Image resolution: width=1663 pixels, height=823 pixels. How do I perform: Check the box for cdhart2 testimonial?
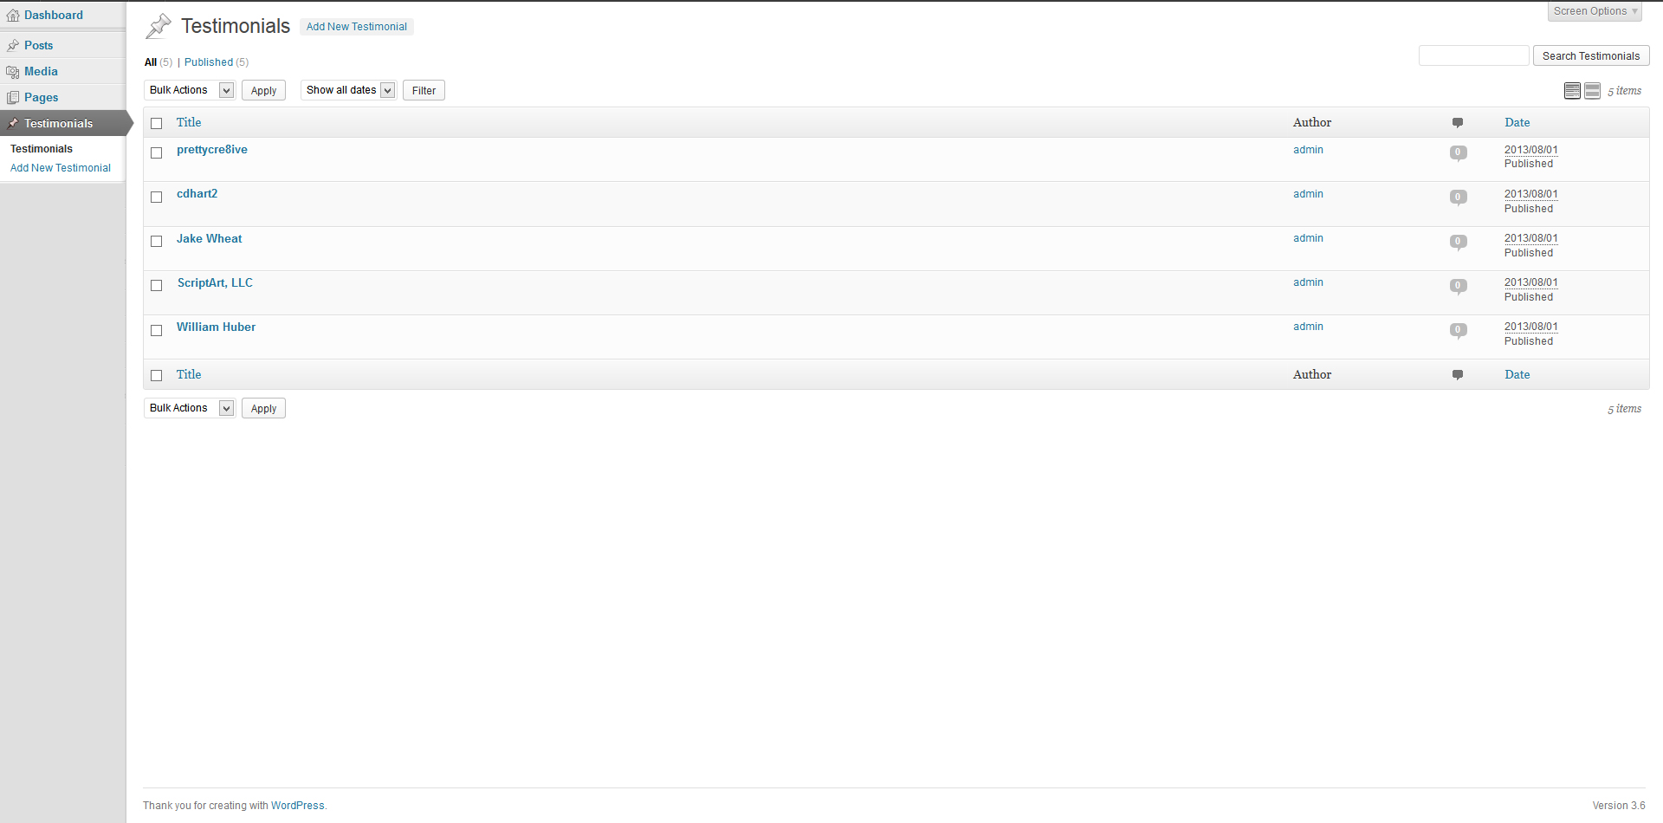coord(157,198)
